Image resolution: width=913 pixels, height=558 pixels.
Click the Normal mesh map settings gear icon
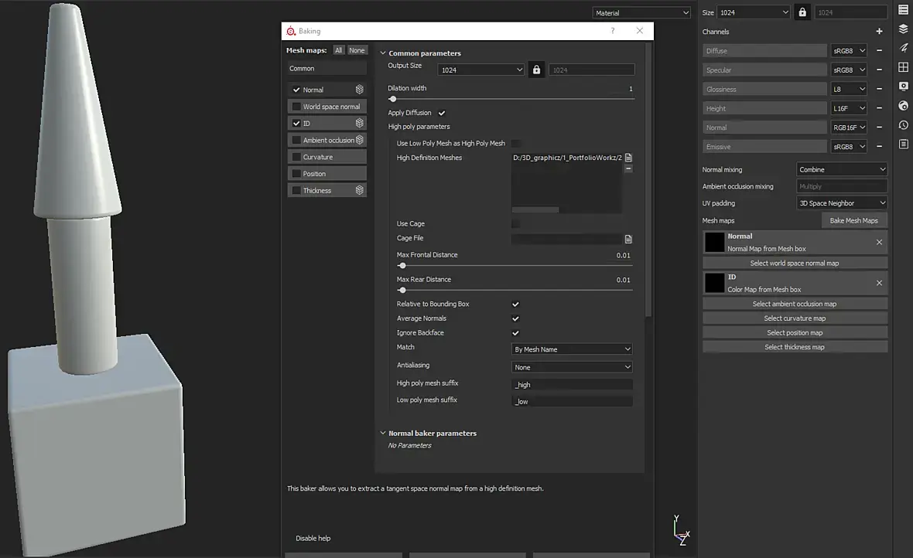coord(359,90)
